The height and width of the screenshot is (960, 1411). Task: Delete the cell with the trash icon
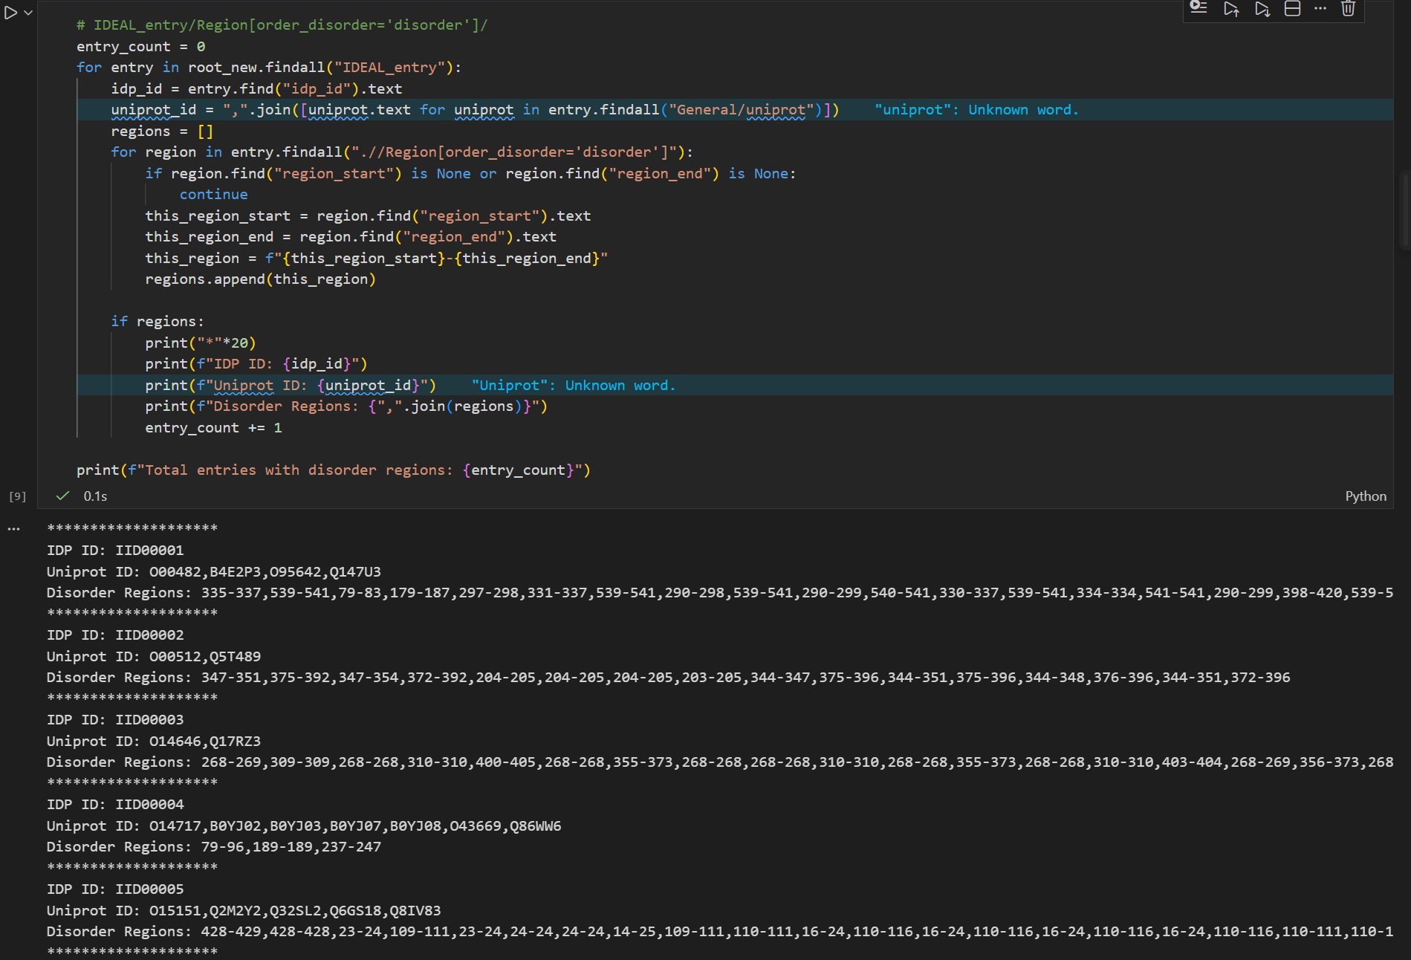(x=1348, y=8)
